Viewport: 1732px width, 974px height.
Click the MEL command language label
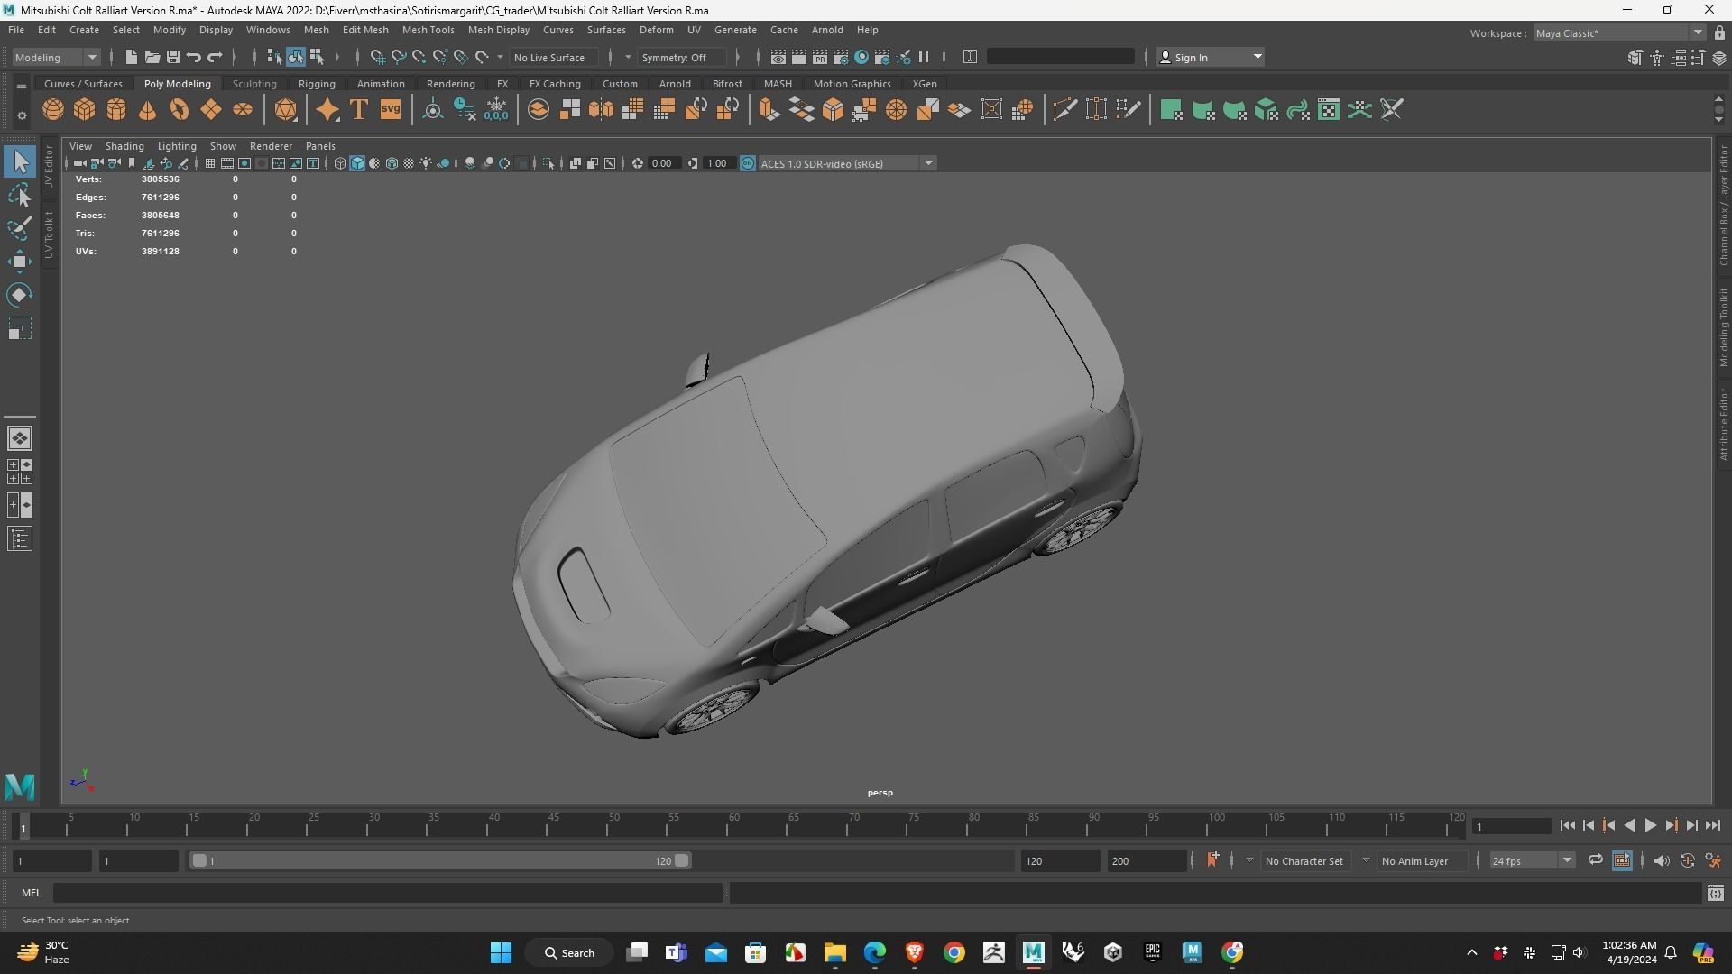tap(32, 893)
